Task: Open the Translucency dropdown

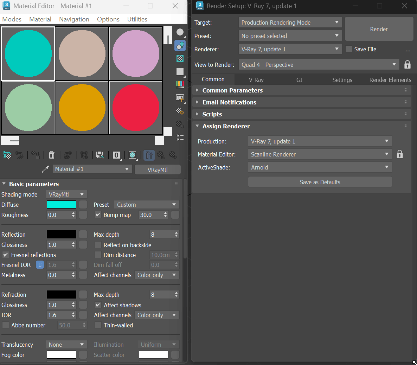Action: click(66, 345)
